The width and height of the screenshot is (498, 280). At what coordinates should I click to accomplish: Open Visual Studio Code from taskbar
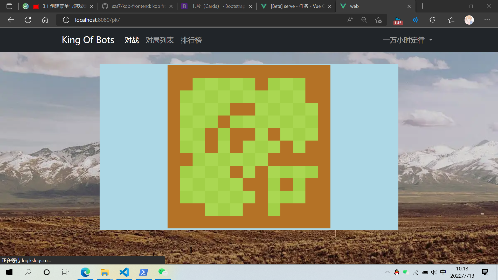click(124, 272)
